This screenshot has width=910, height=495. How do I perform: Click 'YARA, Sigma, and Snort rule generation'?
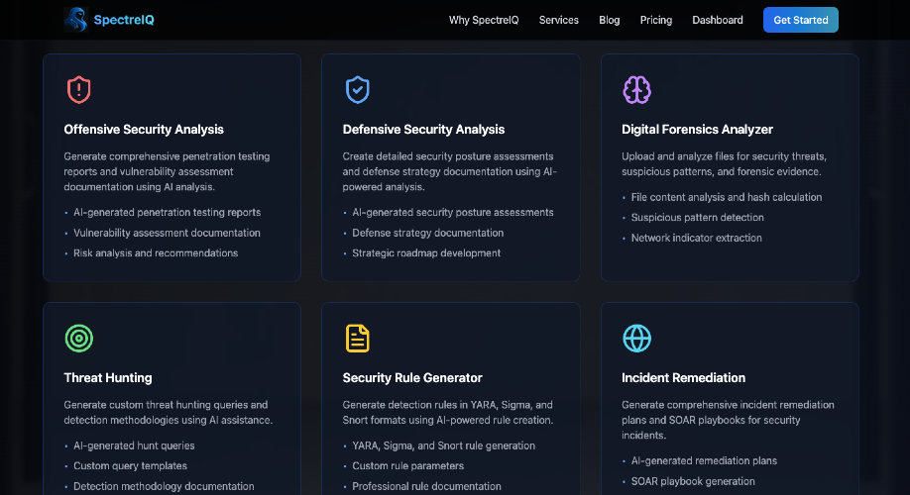coord(443,445)
